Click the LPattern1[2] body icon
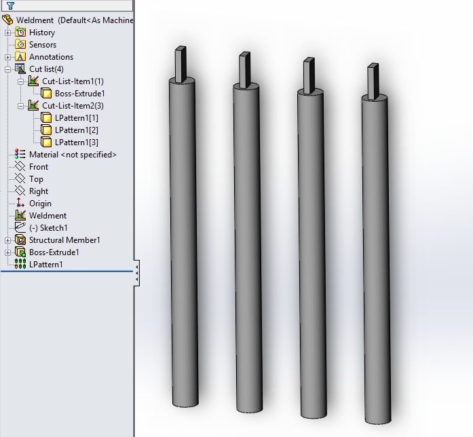Viewport: 473px width, 437px height. [x=46, y=130]
